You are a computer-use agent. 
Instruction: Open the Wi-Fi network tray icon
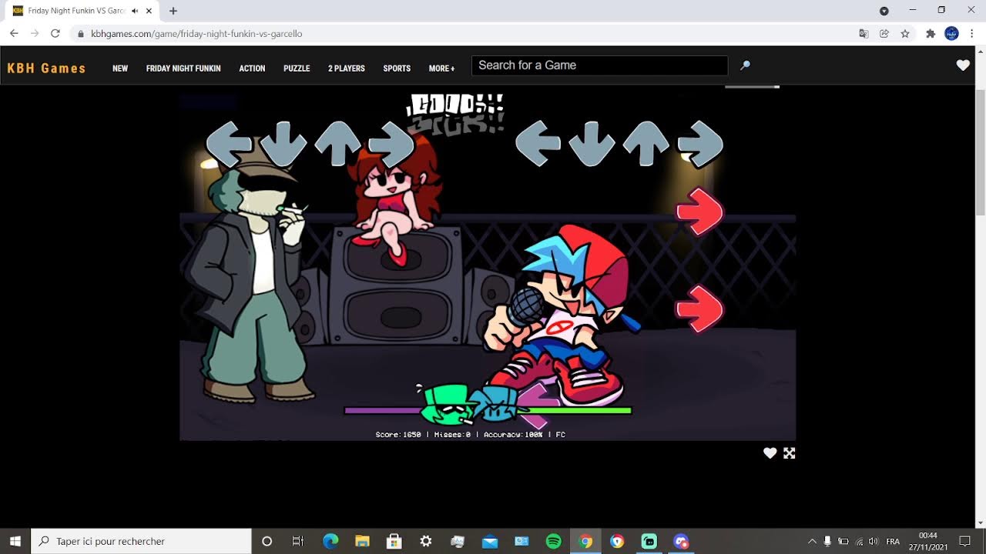(x=860, y=542)
